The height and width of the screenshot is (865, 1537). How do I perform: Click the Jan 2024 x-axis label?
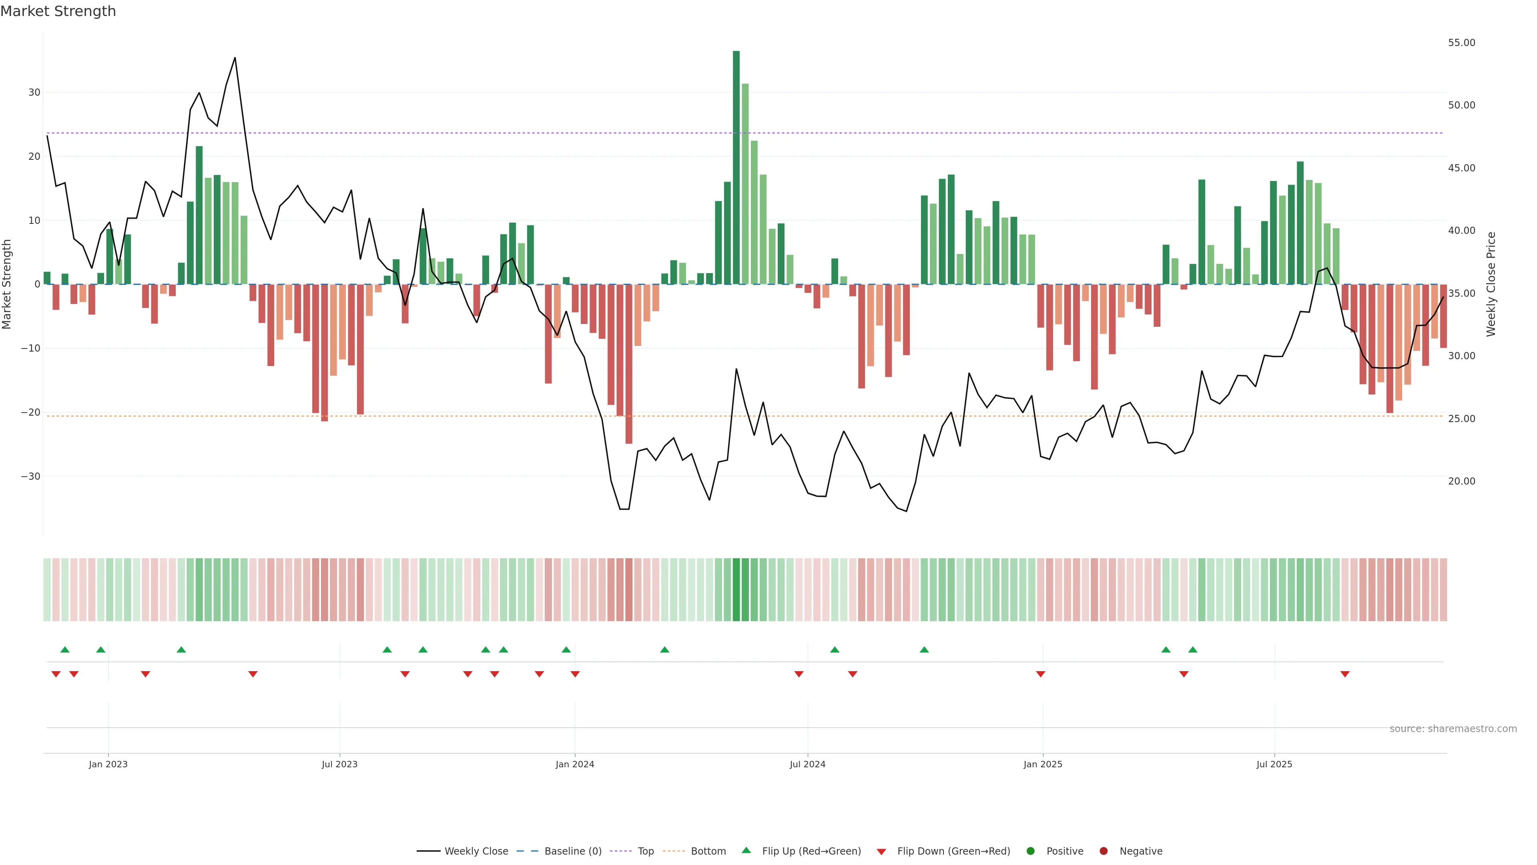(x=575, y=764)
